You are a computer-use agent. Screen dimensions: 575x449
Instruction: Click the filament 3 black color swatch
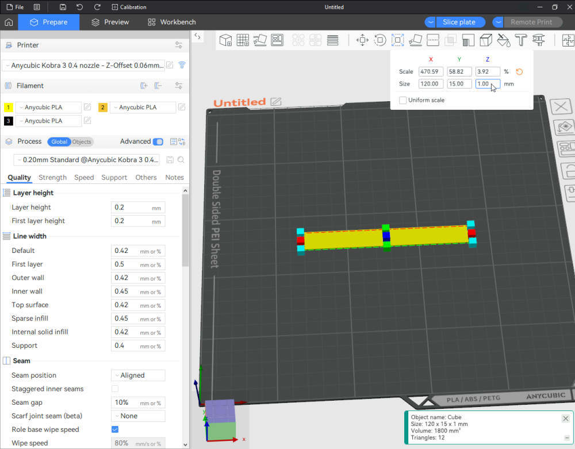point(8,121)
